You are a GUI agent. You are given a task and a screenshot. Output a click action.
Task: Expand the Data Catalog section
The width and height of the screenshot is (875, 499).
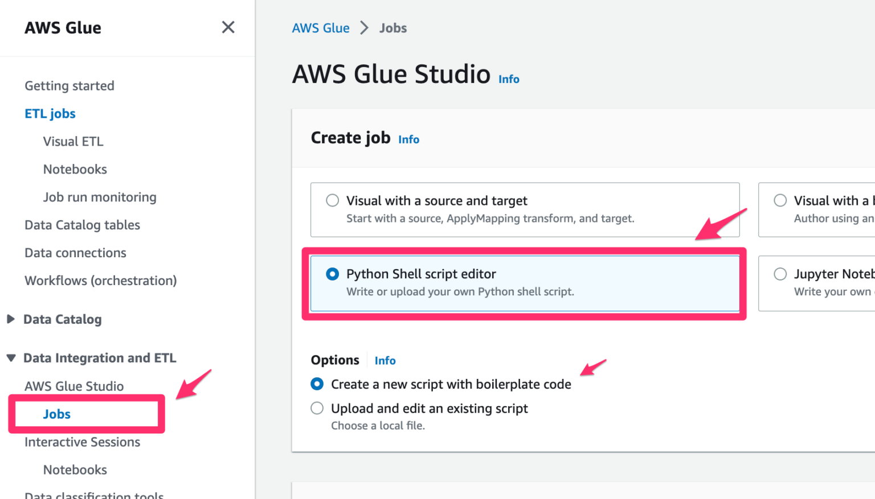tap(10, 319)
